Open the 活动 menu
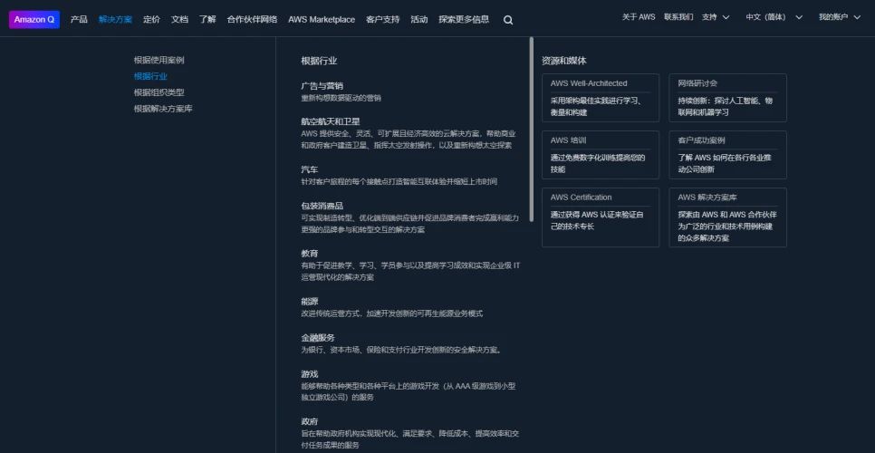Viewport: 875px width, 453px height. pos(419,20)
